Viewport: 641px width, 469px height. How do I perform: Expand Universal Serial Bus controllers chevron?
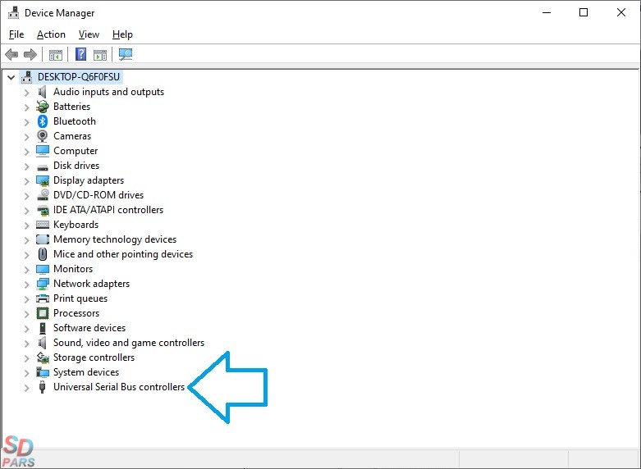tap(26, 387)
